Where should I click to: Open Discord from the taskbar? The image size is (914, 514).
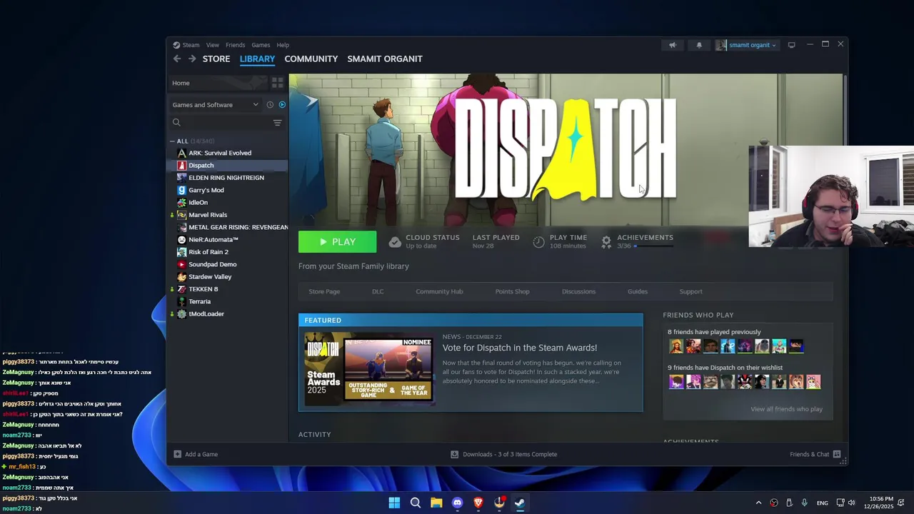pos(457,503)
